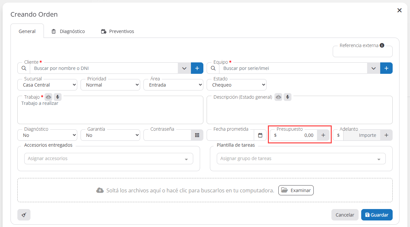The image size is (410, 227).
Task: Expand the Estado dropdown showing Chequeo
Action: 236,85
